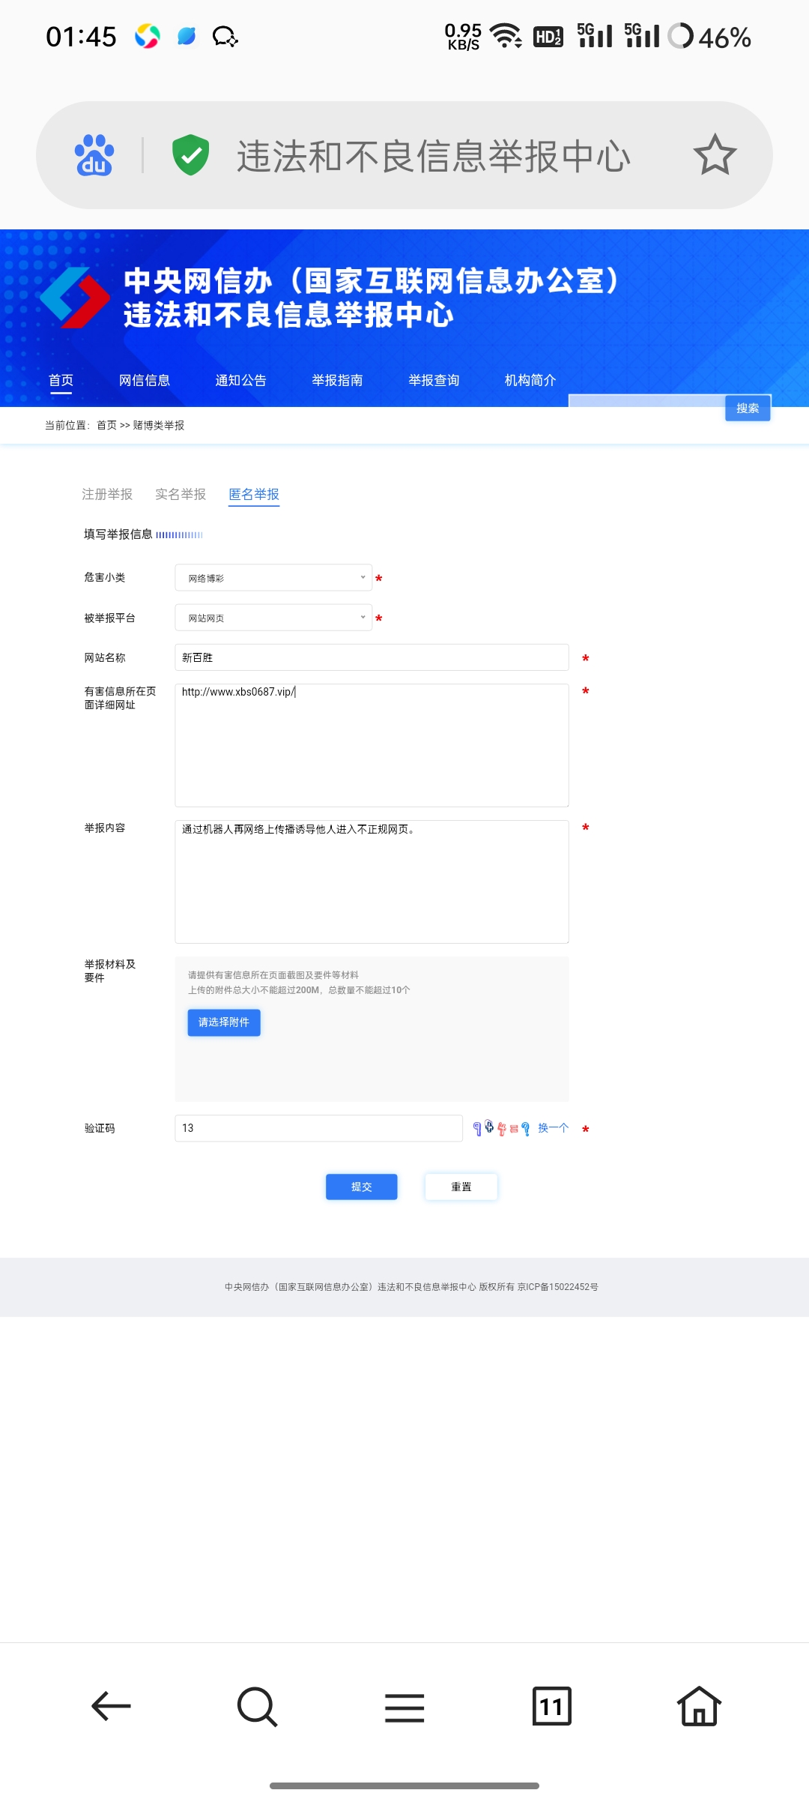The width and height of the screenshot is (809, 1805).
Task: Open search with the magnifier icon
Action: pos(257,1707)
